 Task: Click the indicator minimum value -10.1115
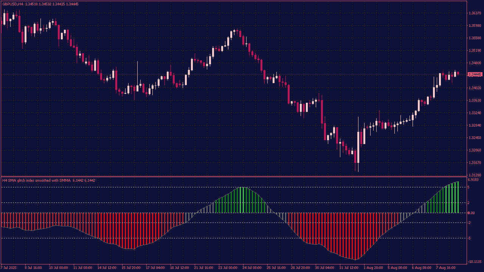pyautogui.click(x=475, y=262)
